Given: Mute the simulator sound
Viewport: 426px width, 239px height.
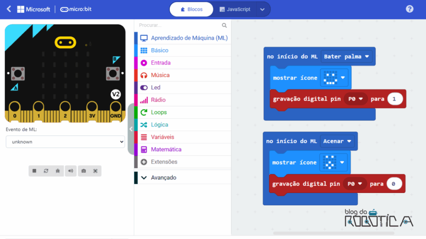Looking at the screenshot, I should (71, 171).
